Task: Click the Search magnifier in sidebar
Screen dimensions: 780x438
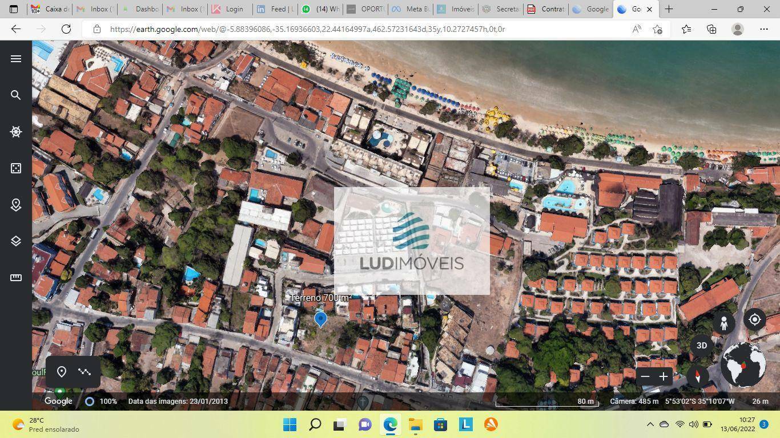Action: coord(16,95)
